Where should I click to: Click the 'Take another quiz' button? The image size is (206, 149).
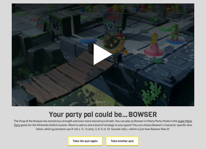122,141
